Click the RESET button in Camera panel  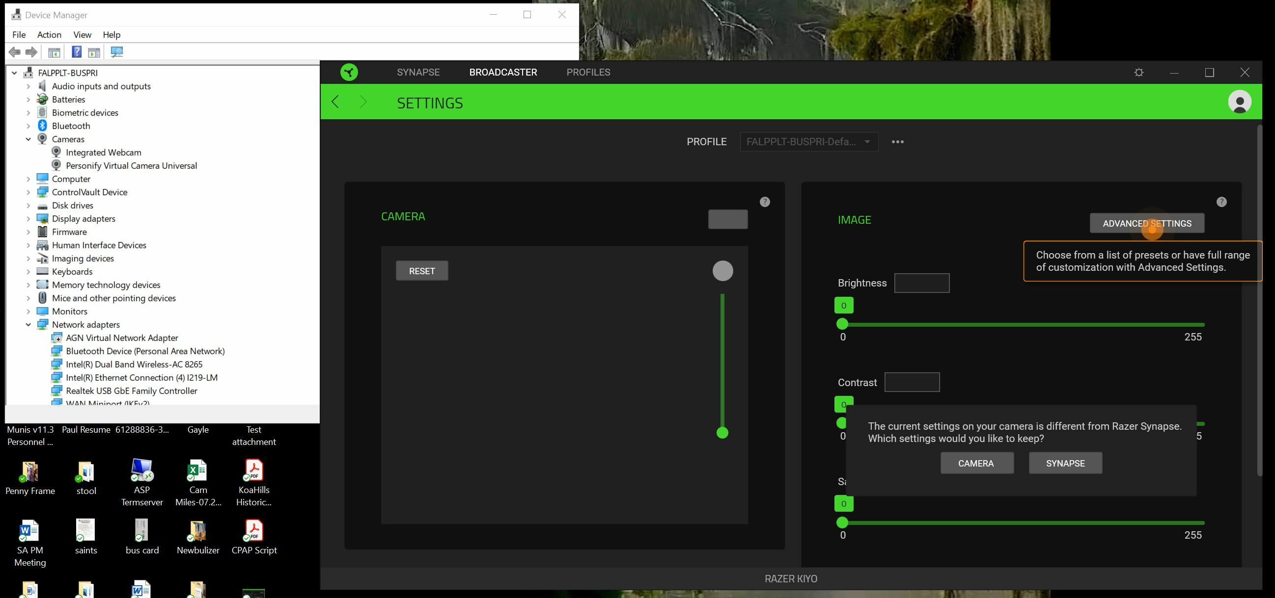pos(422,271)
